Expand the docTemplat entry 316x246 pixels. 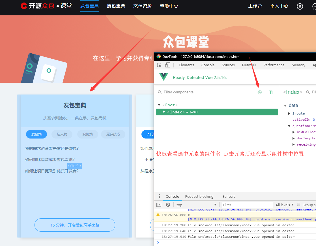(x=294, y=138)
